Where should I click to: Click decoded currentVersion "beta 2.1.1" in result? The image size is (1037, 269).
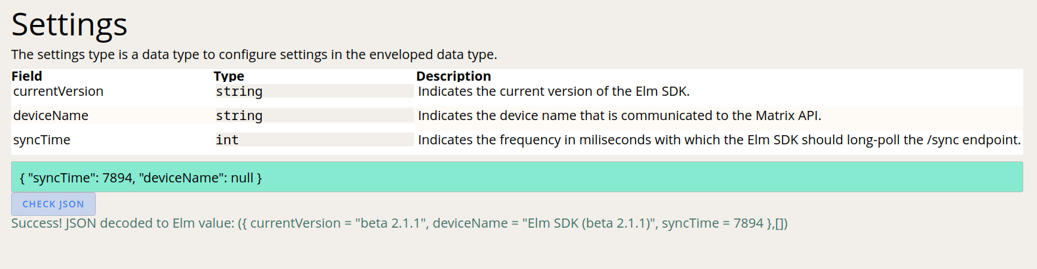point(391,223)
